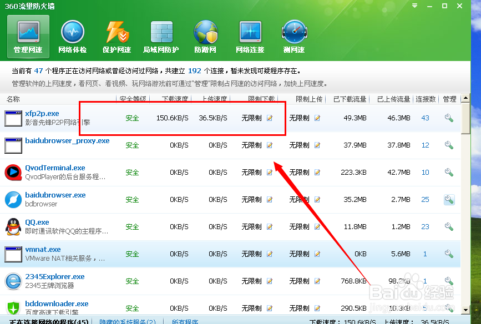Click the 47 programs count link

pos(38,71)
